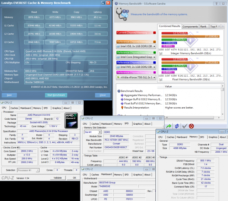Viewport: 228px width, 201px height.
Task: Click the checkmark icon in Sandra toolbar
Action: (185, 126)
